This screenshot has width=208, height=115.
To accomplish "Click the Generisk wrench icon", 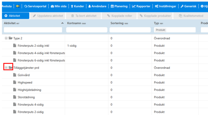I will point(182,6).
